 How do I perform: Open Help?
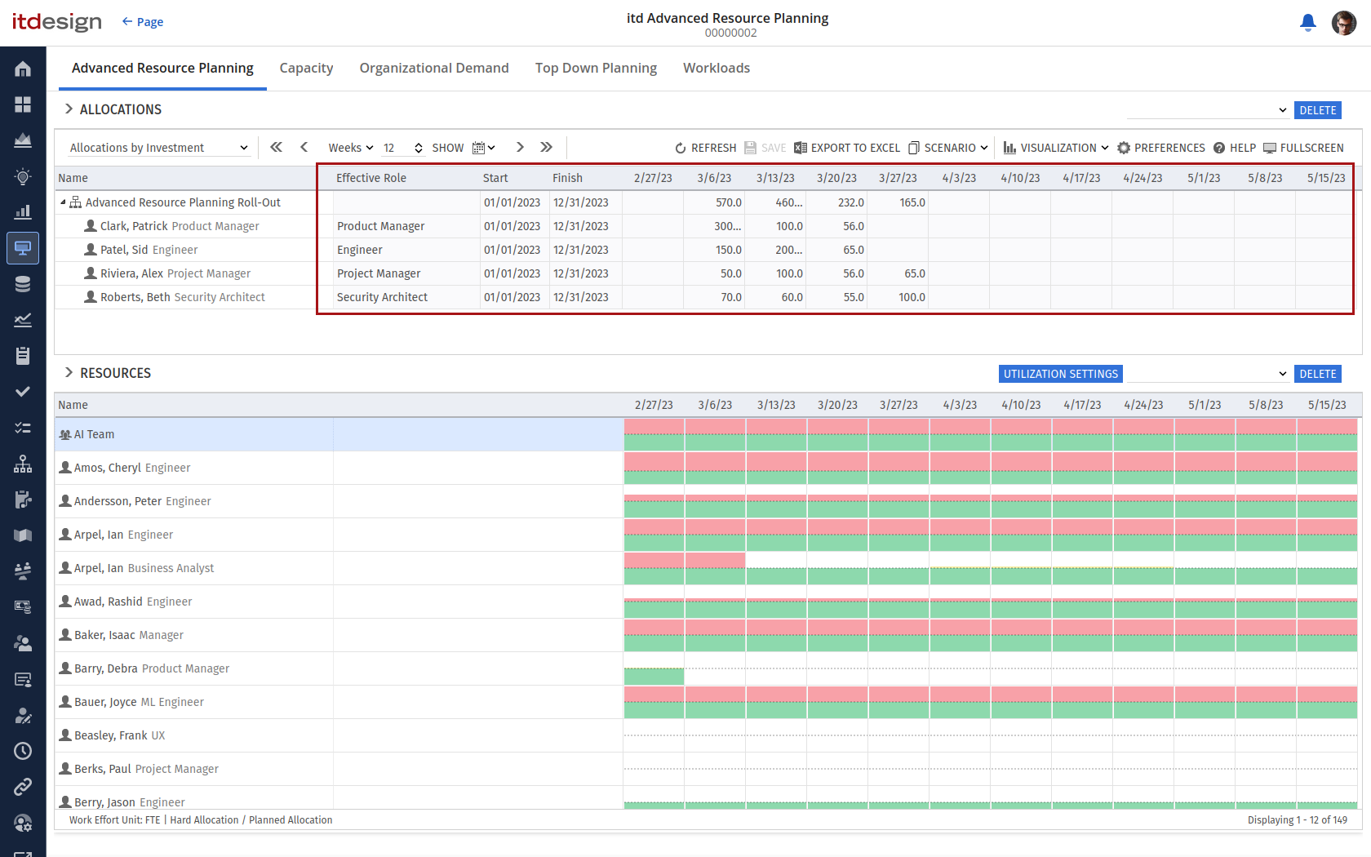(x=1235, y=148)
